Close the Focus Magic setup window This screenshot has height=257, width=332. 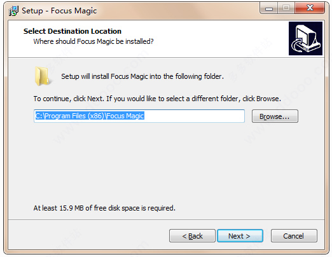point(310,8)
